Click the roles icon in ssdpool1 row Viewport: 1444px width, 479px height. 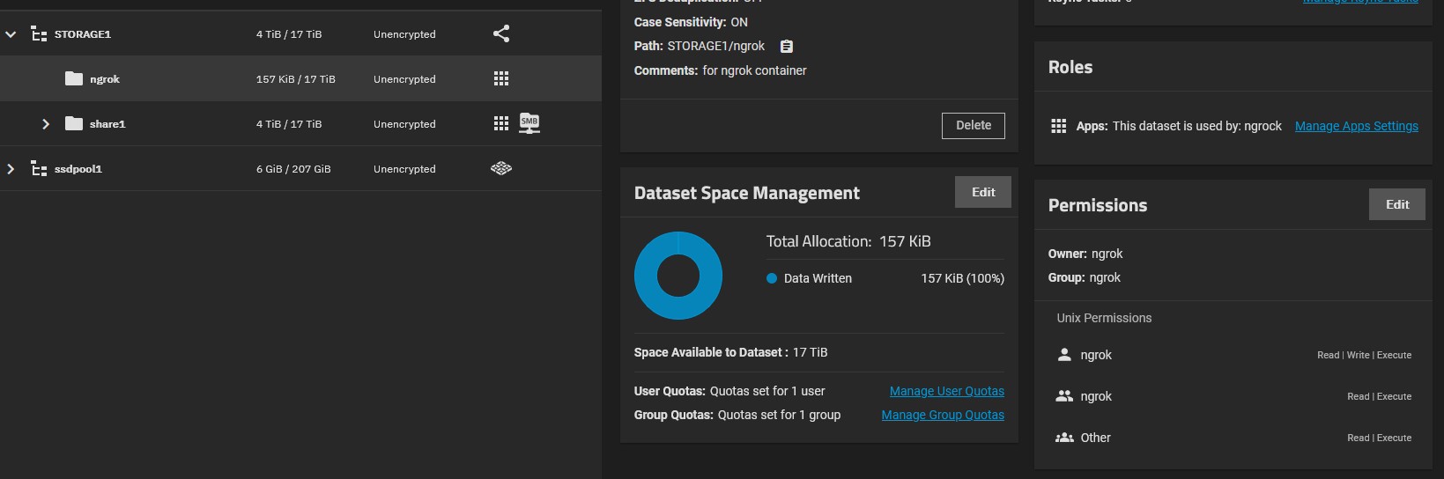[x=501, y=168]
